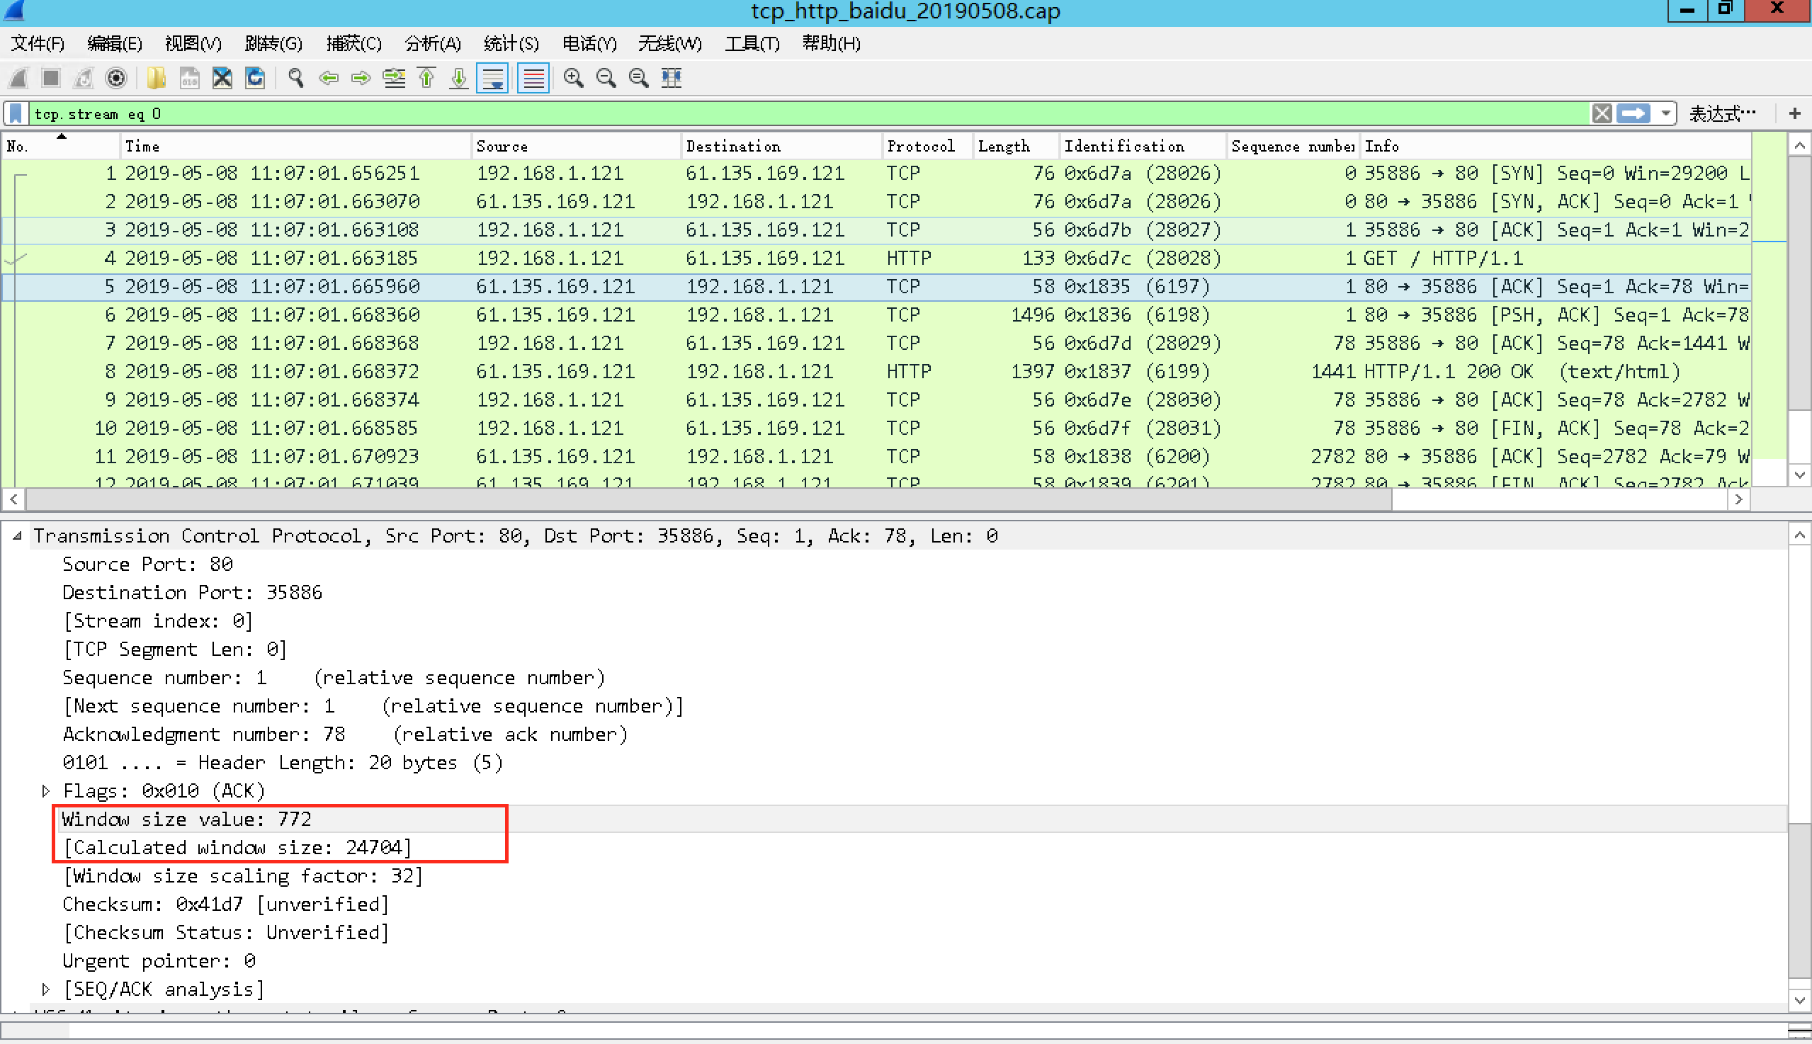Expand the Flags 0x010 ACK node
This screenshot has width=1812, height=1044.
[45, 790]
